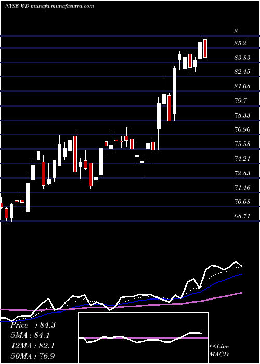The image size is (260, 364).
Task: Click the 12MA : 82.1 readout
Action: (x=32, y=346)
